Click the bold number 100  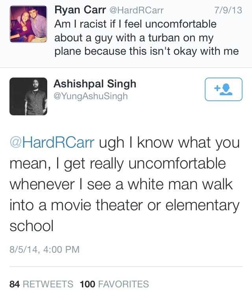coord(87,284)
